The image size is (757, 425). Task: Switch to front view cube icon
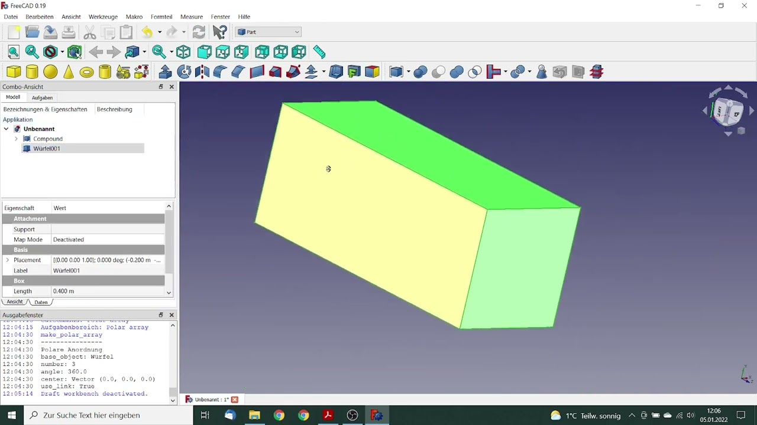tap(204, 52)
